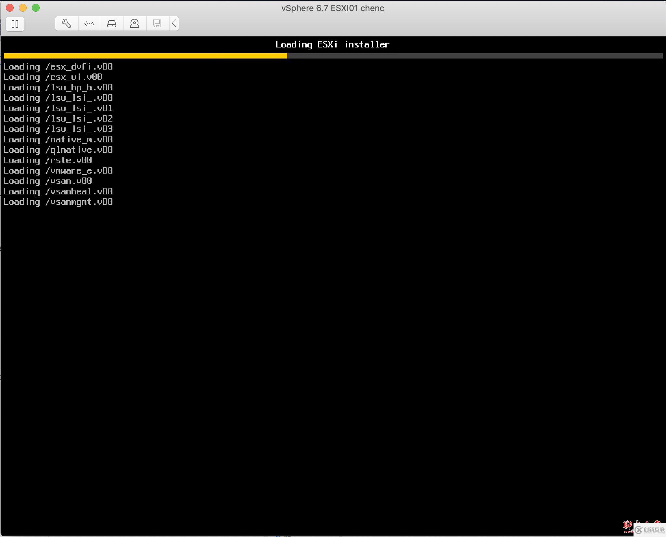Select the settings/wrench tool icon
The width and height of the screenshot is (666, 537).
pyautogui.click(x=66, y=23)
